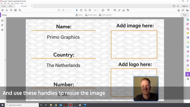Go to previous page arrow
Viewport: 190px width, 107px height.
point(59,10)
